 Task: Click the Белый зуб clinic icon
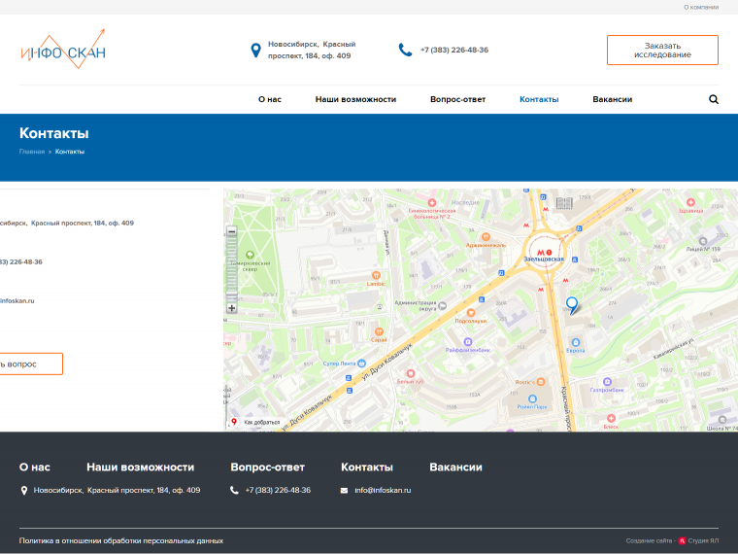pyautogui.click(x=411, y=373)
